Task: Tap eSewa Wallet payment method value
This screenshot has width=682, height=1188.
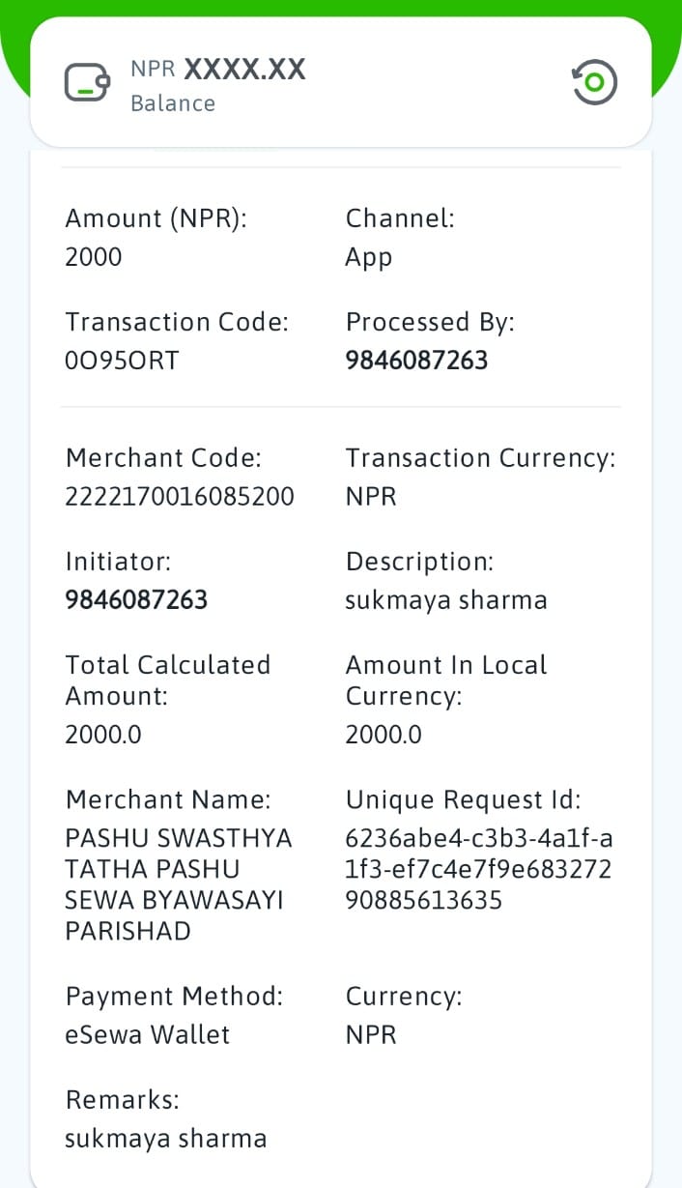Action: [x=148, y=1035]
